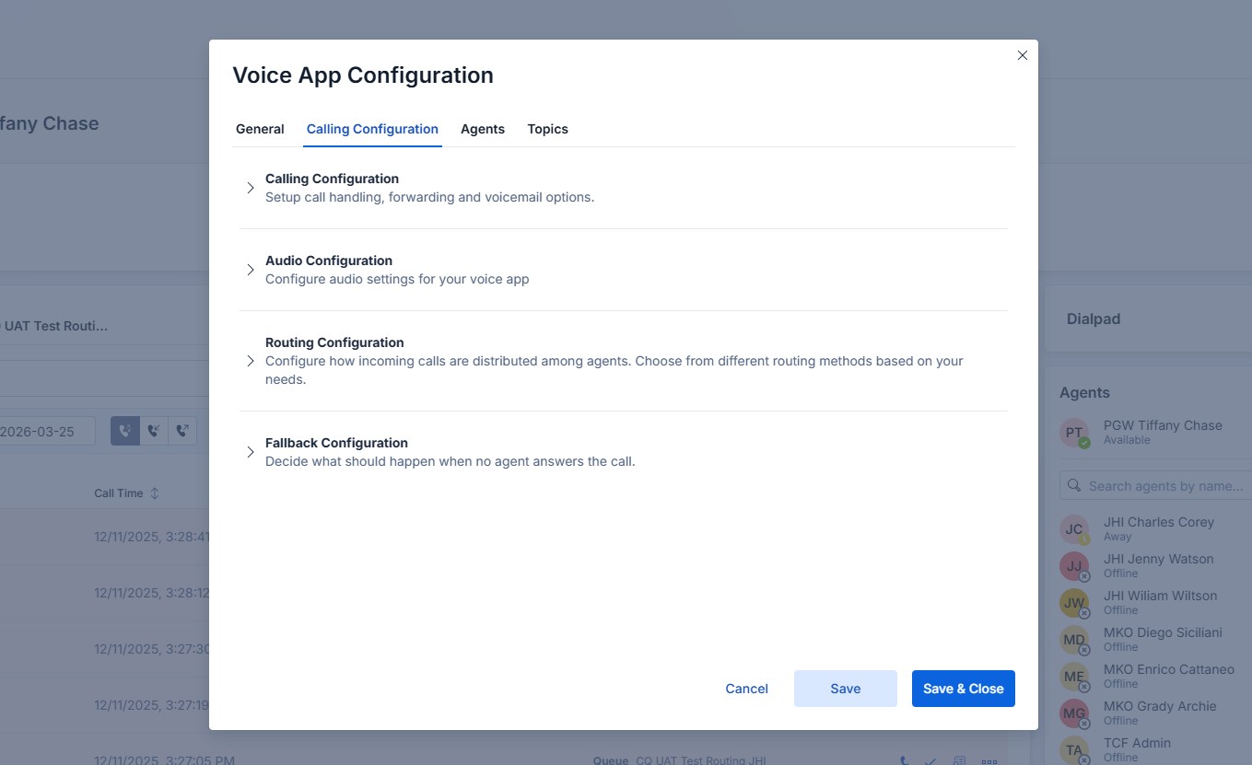This screenshot has height=765, width=1252.
Task: Filter by outgoing calls icon
Action: click(182, 431)
